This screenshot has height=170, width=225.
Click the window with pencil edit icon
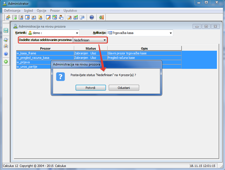[x=48, y=17]
